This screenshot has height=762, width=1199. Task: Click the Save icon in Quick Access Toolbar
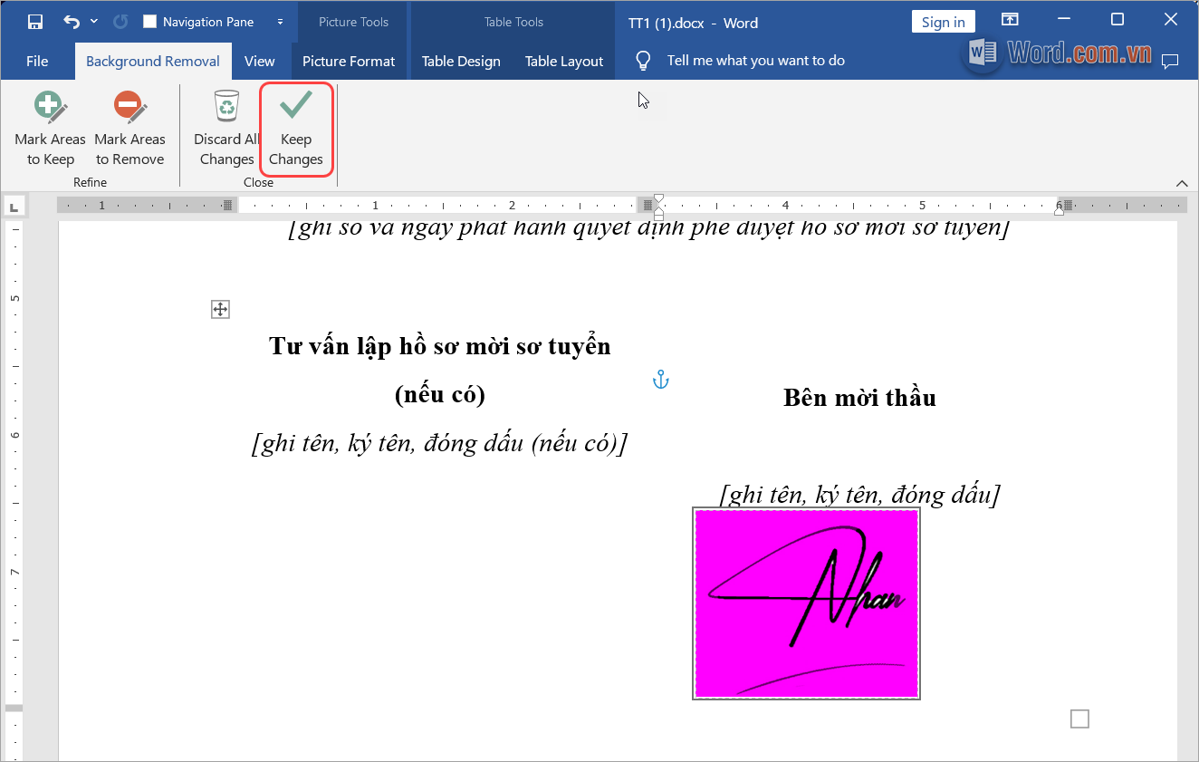[x=36, y=21]
